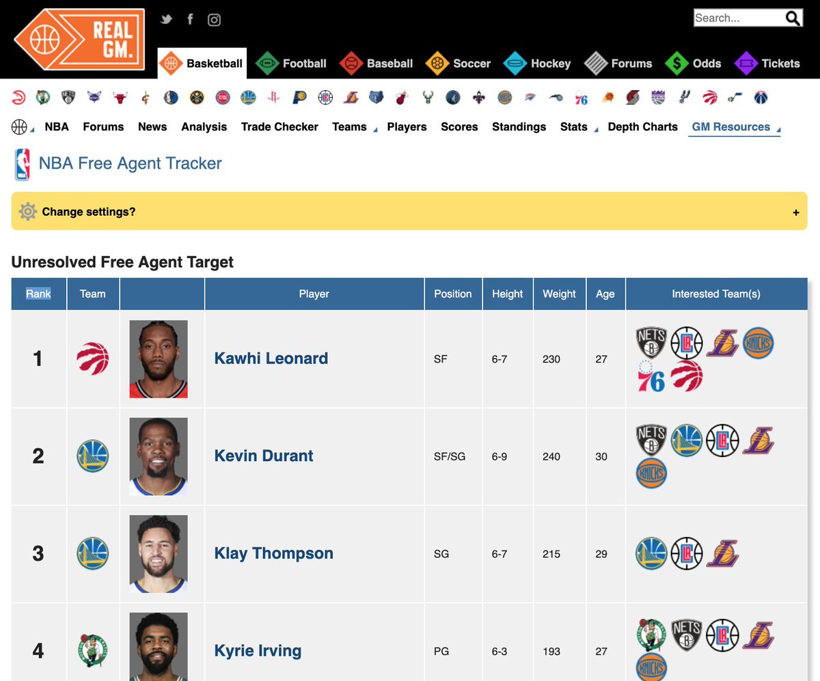The width and height of the screenshot is (820, 681).
Task: Open Kawhi Leonard player link
Action: 271,359
